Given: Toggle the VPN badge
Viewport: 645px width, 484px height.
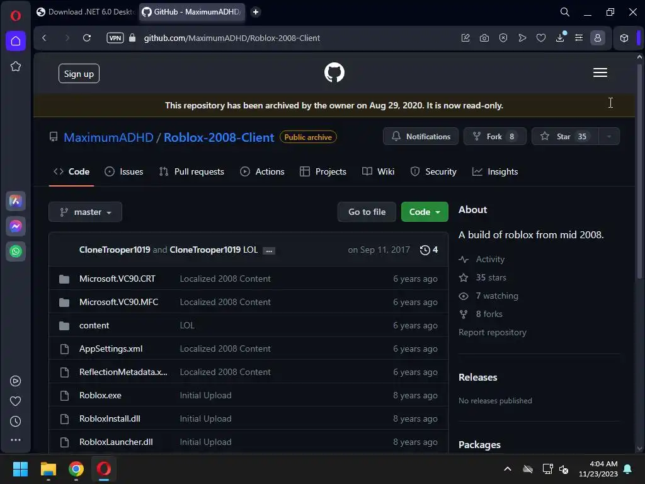Looking at the screenshot, I should tap(115, 38).
